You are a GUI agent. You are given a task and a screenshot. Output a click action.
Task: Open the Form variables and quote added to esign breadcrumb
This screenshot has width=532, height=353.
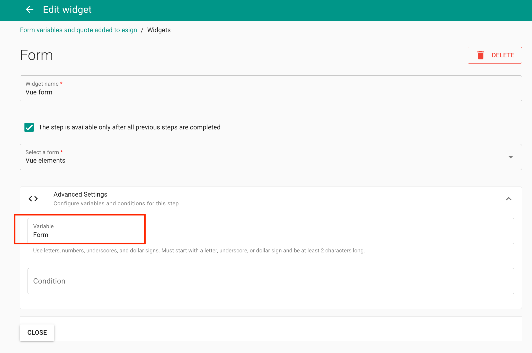pyautogui.click(x=78, y=30)
